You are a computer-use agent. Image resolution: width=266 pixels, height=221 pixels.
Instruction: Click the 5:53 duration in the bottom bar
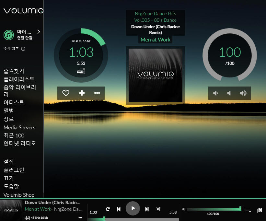[x=173, y=212]
